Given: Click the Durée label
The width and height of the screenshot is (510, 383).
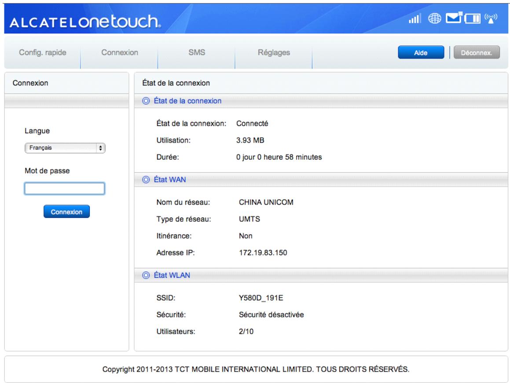Looking at the screenshot, I should tap(168, 157).
